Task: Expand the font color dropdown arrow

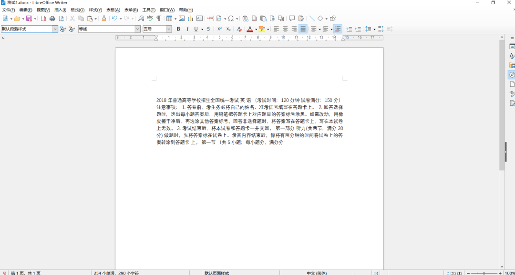Action: point(256,29)
